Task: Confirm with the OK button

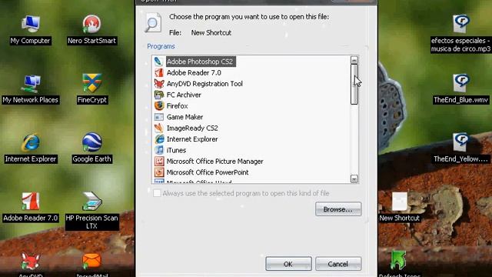Action: [288, 264]
